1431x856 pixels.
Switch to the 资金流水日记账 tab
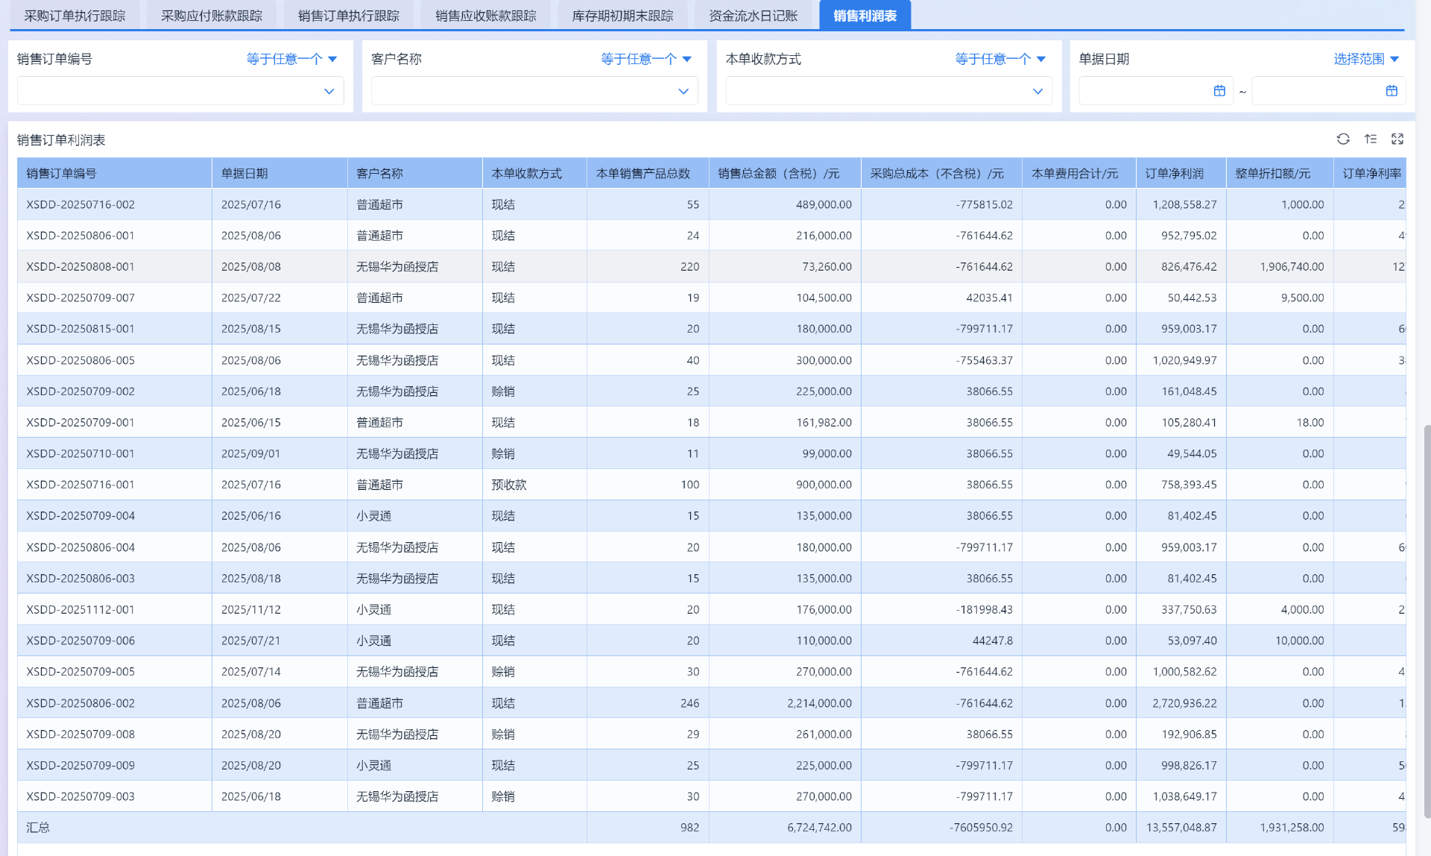753,16
